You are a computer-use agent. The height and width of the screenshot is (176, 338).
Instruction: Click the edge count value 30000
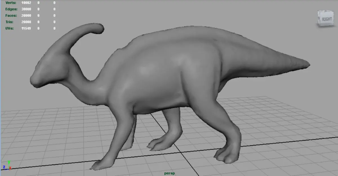pos(26,9)
